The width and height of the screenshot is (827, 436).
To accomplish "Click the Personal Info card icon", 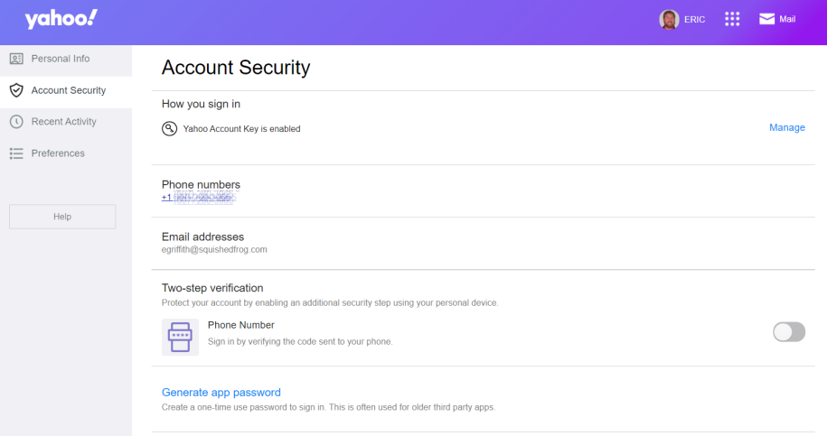I will [x=16, y=59].
